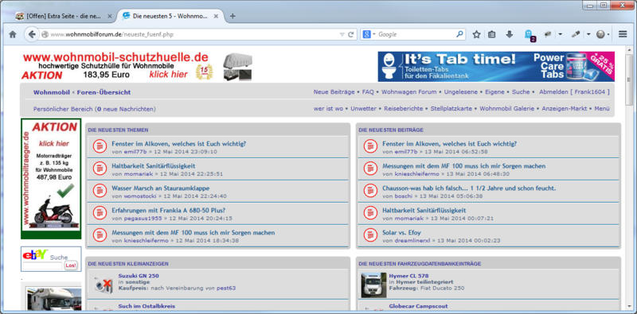Reload the page with the refresh icon
Image resolution: width=637 pixels, height=314 pixels.
point(351,34)
